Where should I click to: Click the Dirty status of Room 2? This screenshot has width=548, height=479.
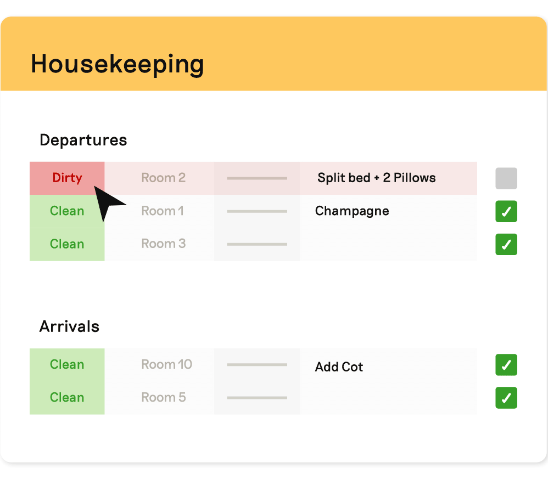point(67,178)
